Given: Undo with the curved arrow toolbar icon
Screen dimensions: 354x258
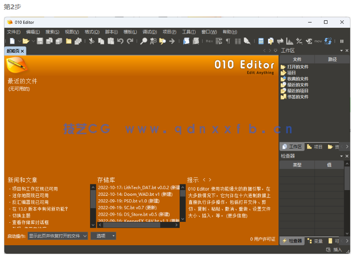Looking at the screenshot, I should coord(121,41).
